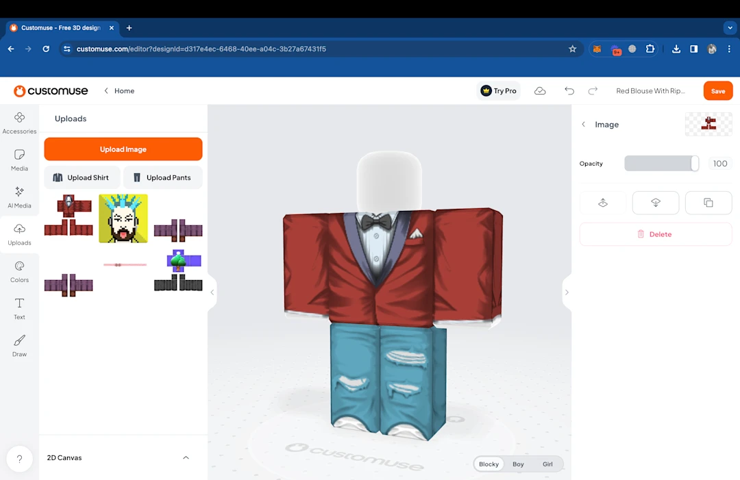Select the Draw brush tool
Screen dimensions: 740x480
(19, 346)
